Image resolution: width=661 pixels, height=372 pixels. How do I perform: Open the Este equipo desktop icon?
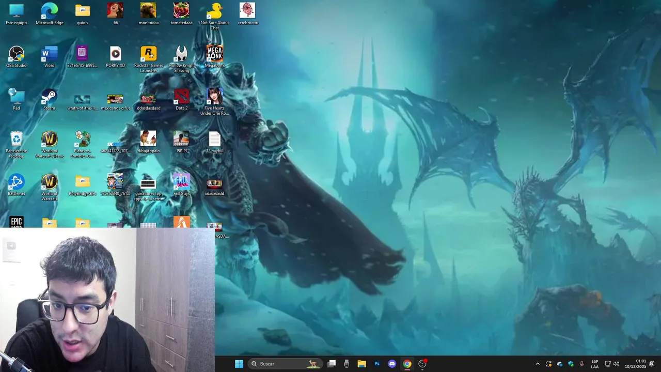[17, 14]
